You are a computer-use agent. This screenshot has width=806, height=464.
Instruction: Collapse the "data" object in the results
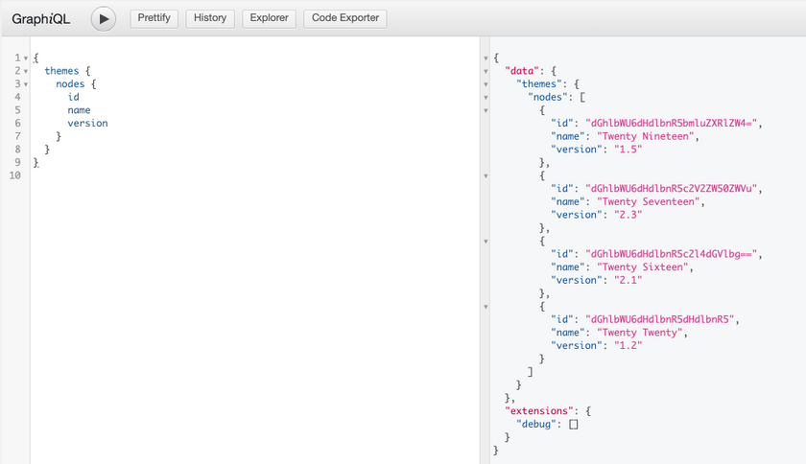pyautogui.click(x=486, y=71)
